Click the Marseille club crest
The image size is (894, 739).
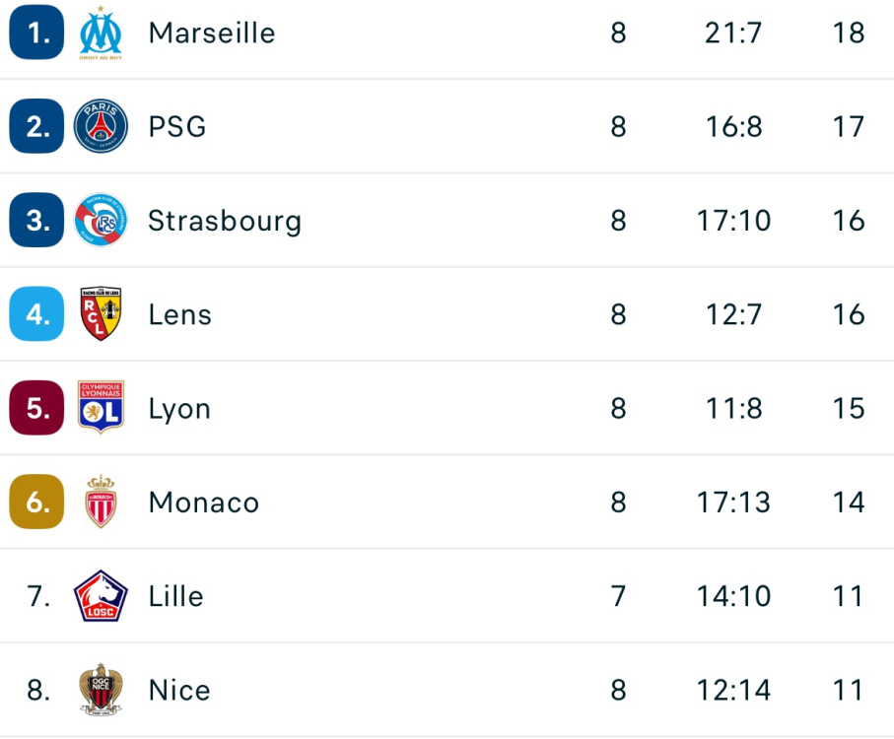pos(101,33)
